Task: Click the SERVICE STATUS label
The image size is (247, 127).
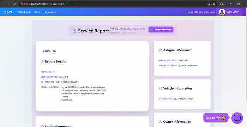Action: (49, 77)
